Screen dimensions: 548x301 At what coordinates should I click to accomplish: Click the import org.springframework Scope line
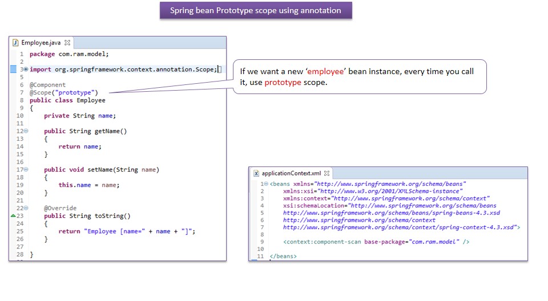click(123, 69)
